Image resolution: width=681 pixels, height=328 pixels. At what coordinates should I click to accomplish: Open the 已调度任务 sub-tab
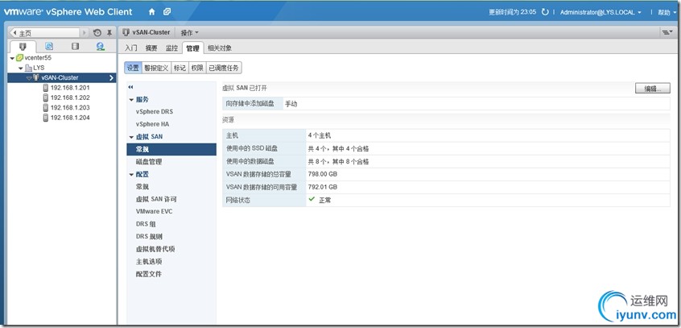pos(224,68)
